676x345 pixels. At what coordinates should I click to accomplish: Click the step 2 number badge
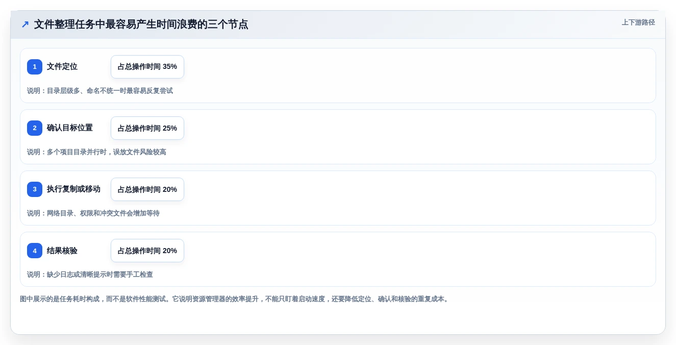35,128
